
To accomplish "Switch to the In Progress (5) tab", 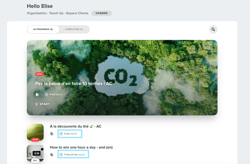I will pyautogui.click(x=43, y=29).
